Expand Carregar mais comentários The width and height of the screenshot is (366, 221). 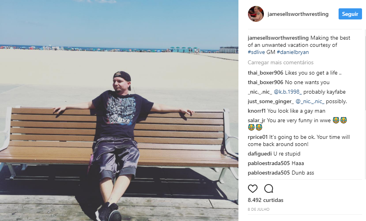pyautogui.click(x=281, y=62)
